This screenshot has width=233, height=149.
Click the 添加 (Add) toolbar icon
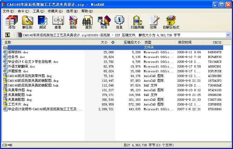pyautogui.click(x=12, y=22)
